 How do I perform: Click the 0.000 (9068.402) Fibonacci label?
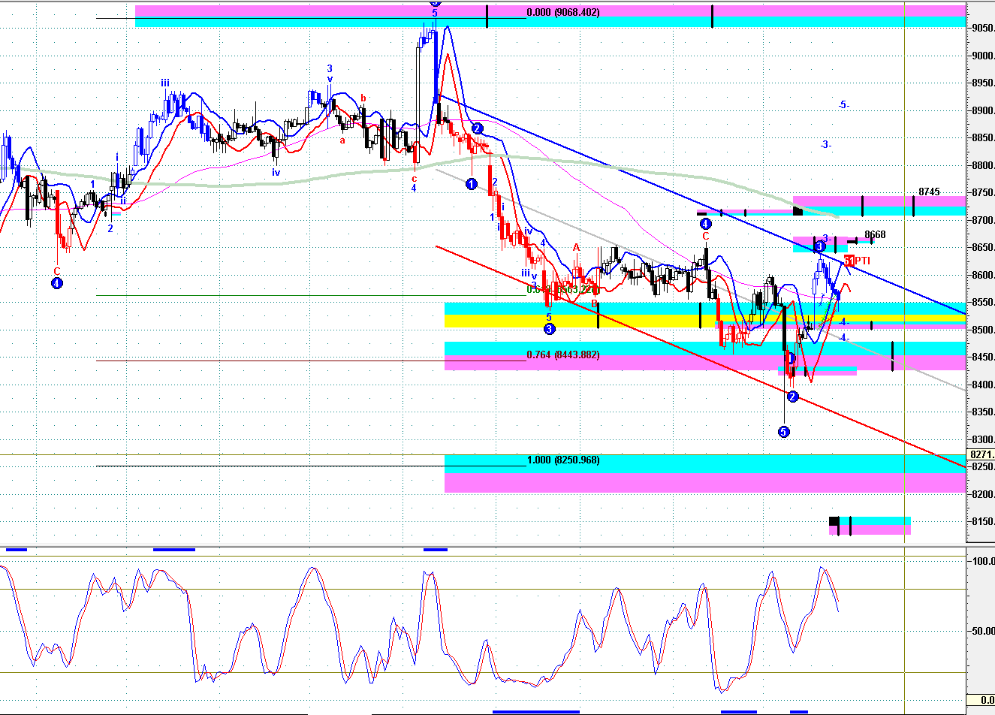coord(563,13)
